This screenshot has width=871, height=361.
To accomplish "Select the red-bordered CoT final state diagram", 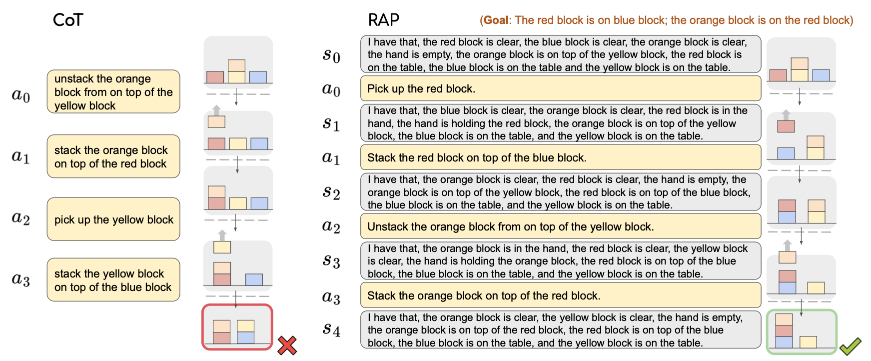I will pyautogui.click(x=237, y=327).
